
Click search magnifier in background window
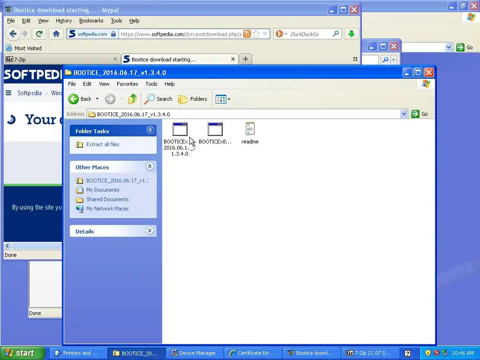coord(385,60)
